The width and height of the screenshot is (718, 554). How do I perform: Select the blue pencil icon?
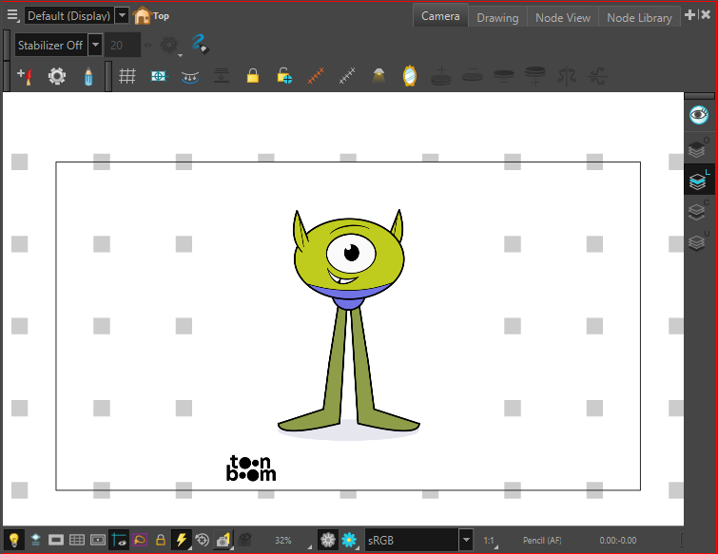88,76
